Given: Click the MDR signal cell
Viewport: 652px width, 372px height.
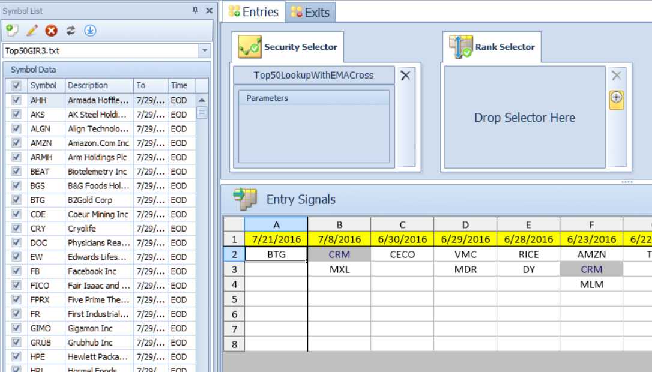Looking at the screenshot, I should [465, 269].
